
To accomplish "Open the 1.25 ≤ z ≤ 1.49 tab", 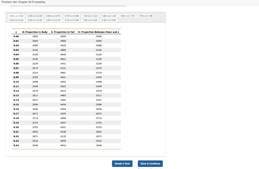I will tap(109, 16).
